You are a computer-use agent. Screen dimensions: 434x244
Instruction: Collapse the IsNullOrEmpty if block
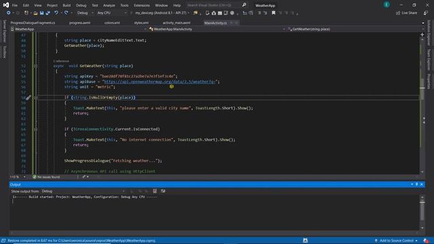[x=35, y=98]
